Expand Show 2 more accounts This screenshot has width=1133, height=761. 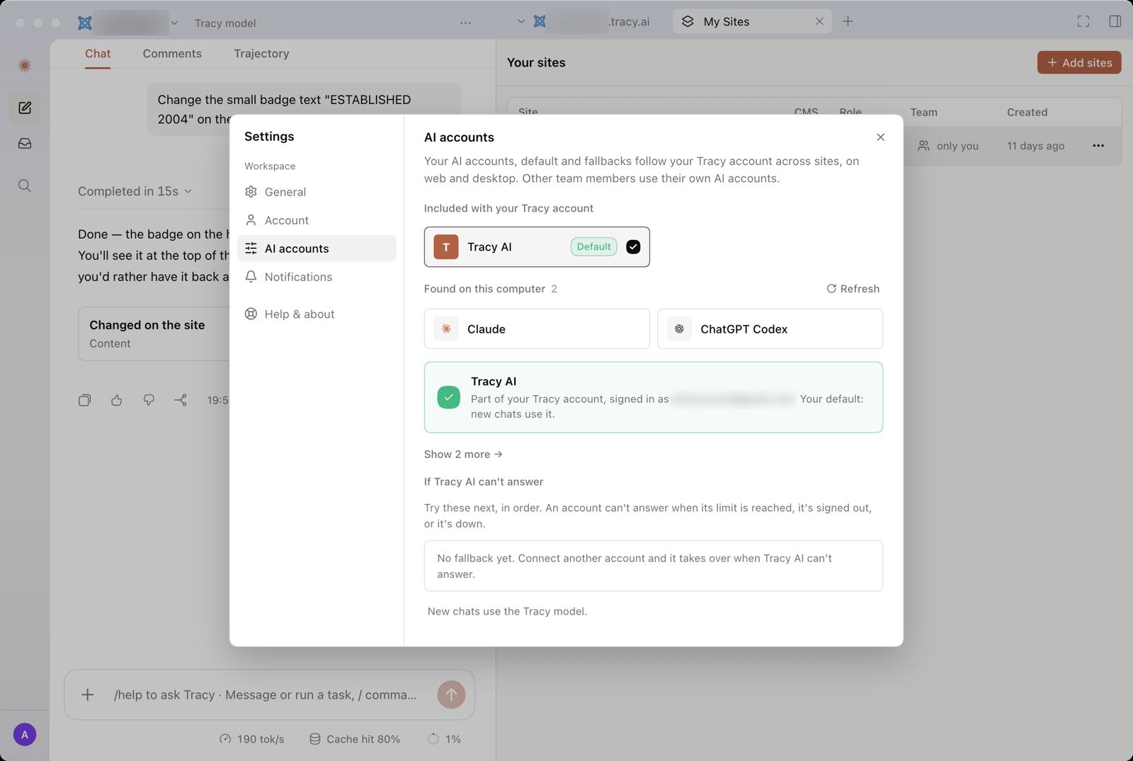tap(463, 454)
